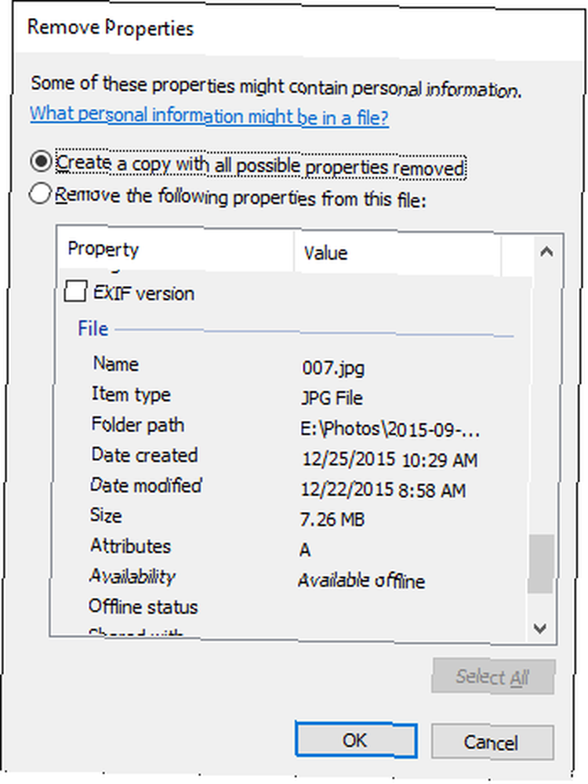Click the OK button
588x784 pixels.
click(x=355, y=739)
